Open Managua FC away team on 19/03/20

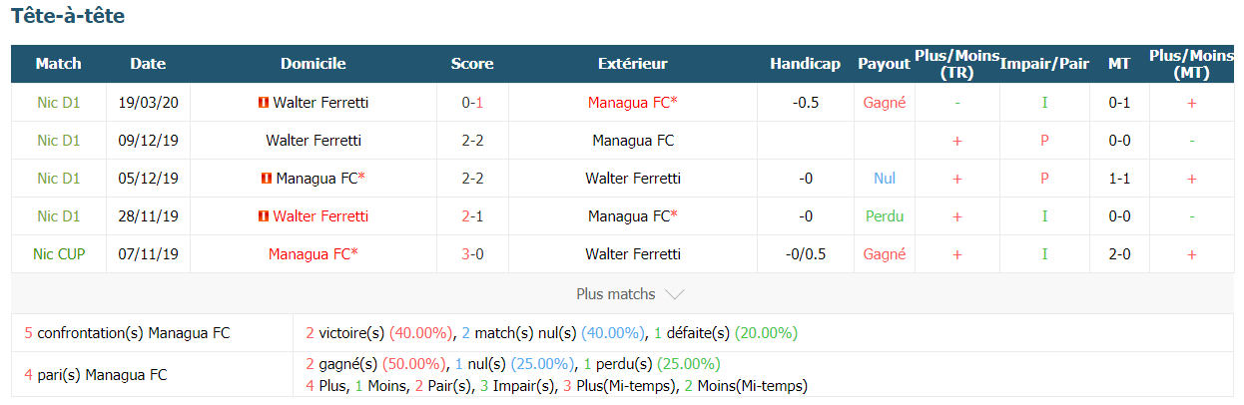(x=633, y=103)
